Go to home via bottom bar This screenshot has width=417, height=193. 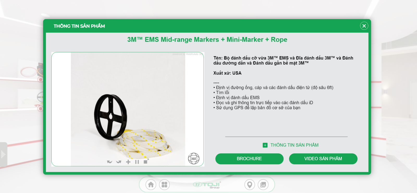[151, 185]
